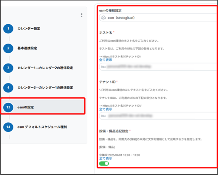The image size is (218, 175).
Task: Click the step 14 number circle
Action: pyautogui.click(x=8, y=127)
